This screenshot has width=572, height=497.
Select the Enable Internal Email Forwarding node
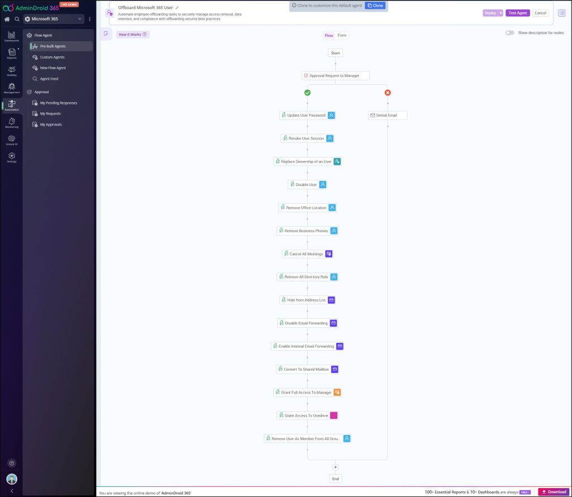[x=308, y=346]
